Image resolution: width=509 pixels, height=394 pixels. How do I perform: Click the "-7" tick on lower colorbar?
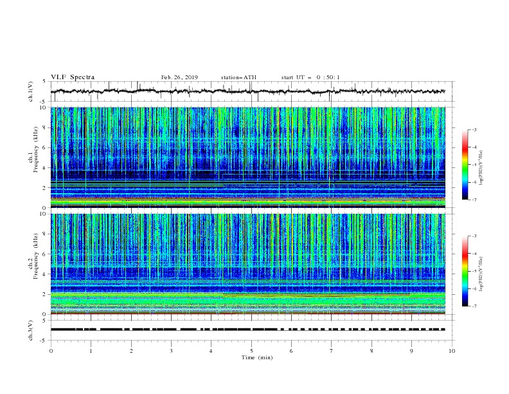pyautogui.click(x=474, y=306)
